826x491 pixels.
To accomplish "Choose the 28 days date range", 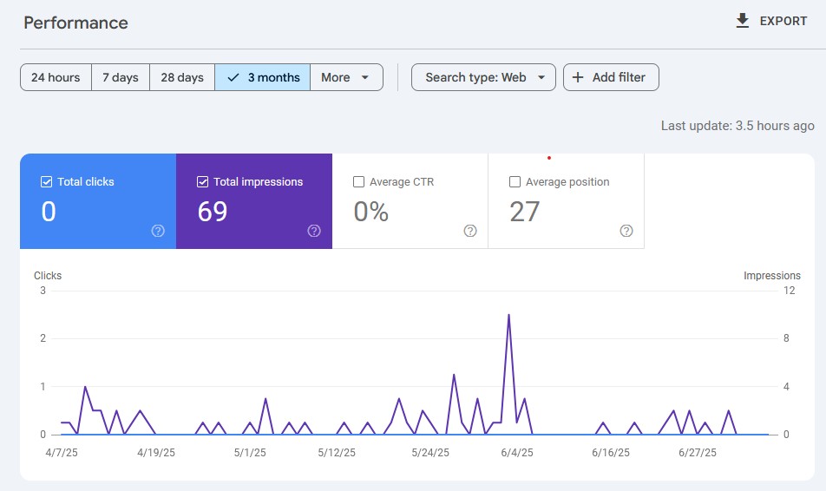I will click(182, 77).
